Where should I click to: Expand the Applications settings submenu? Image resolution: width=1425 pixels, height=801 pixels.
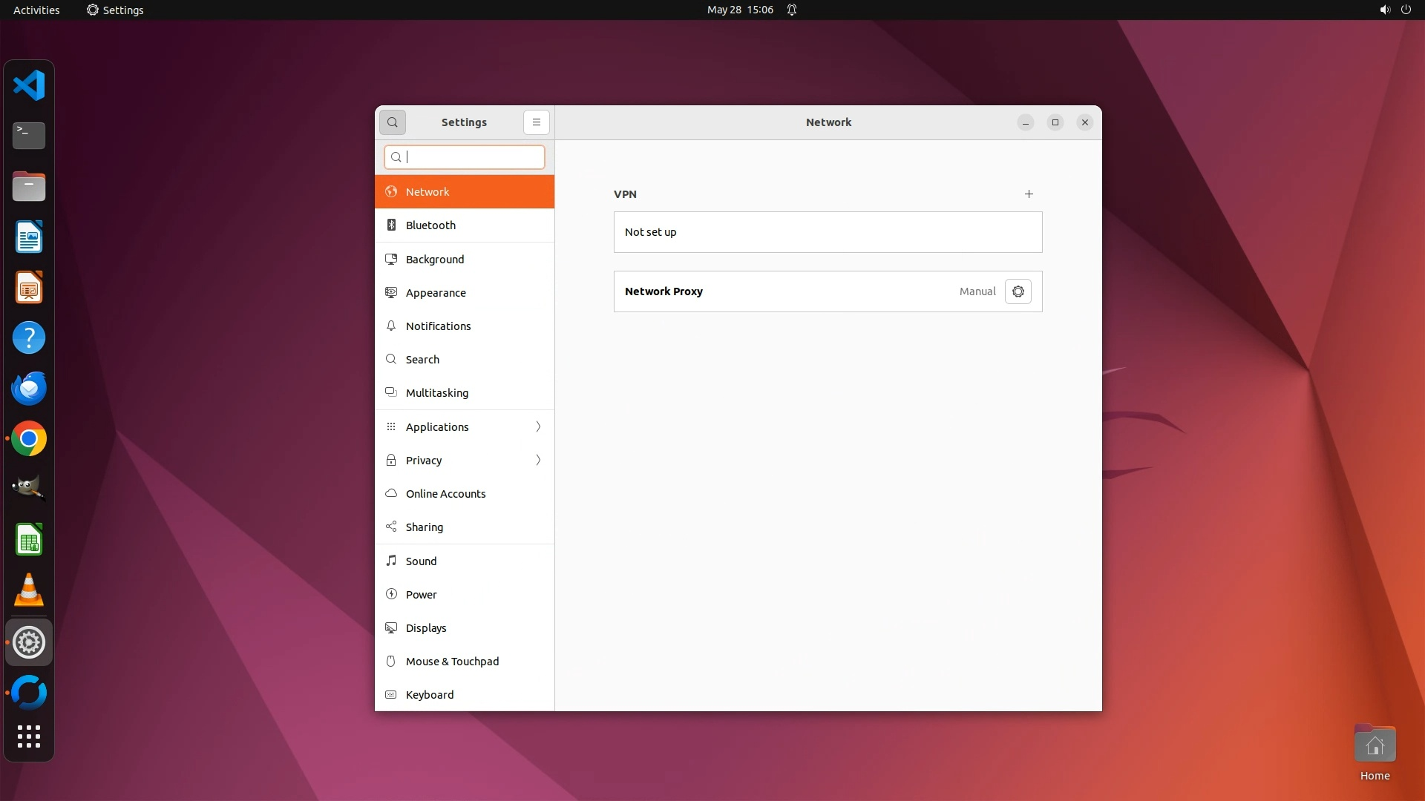pyautogui.click(x=465, y=427)
